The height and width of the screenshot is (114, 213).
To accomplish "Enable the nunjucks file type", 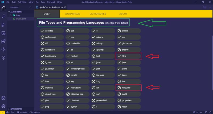I will 128,87.
